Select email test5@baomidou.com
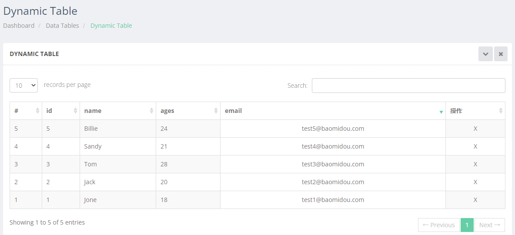 coord(333,129)
